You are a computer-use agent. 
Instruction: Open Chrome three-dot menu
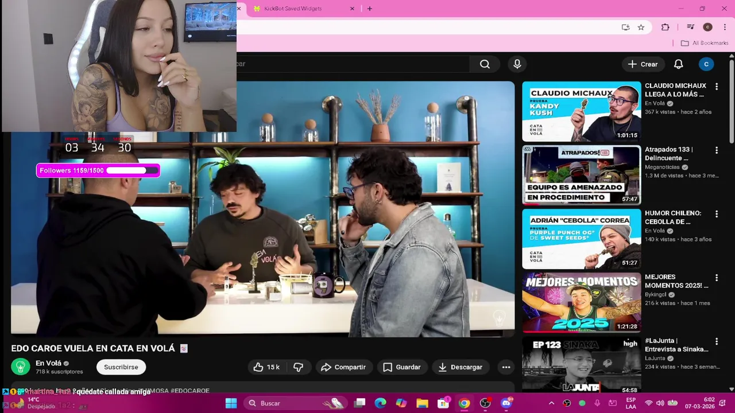tap(725, 27)
